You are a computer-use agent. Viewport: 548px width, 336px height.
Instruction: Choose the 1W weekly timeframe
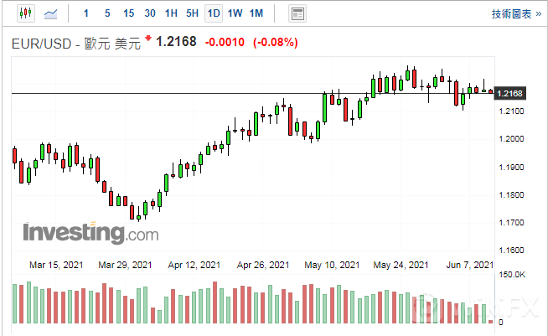click(x=235, y=13)
